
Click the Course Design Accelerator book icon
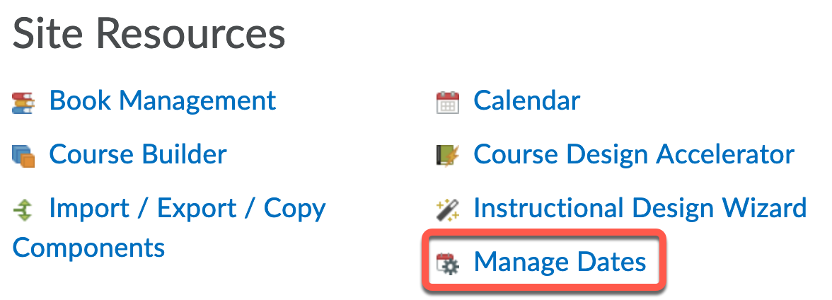[x=447, y=155]
